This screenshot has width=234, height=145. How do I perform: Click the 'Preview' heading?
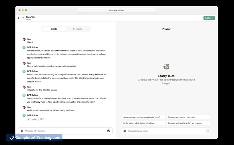click(x=166, y=29)
